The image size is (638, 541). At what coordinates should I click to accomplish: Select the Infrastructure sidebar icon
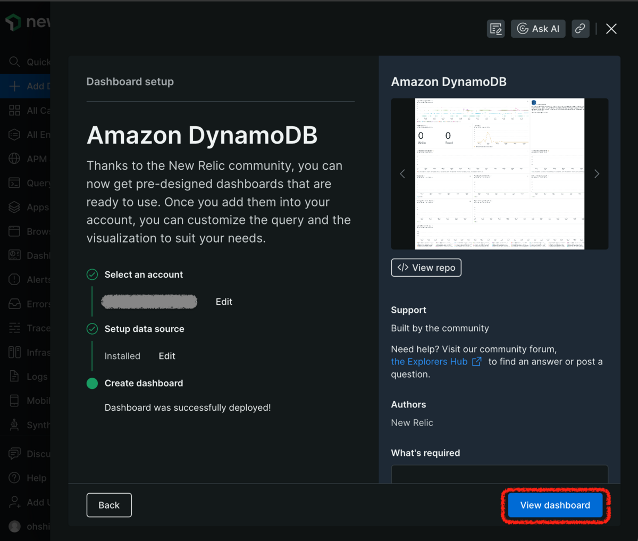point(14,352)
